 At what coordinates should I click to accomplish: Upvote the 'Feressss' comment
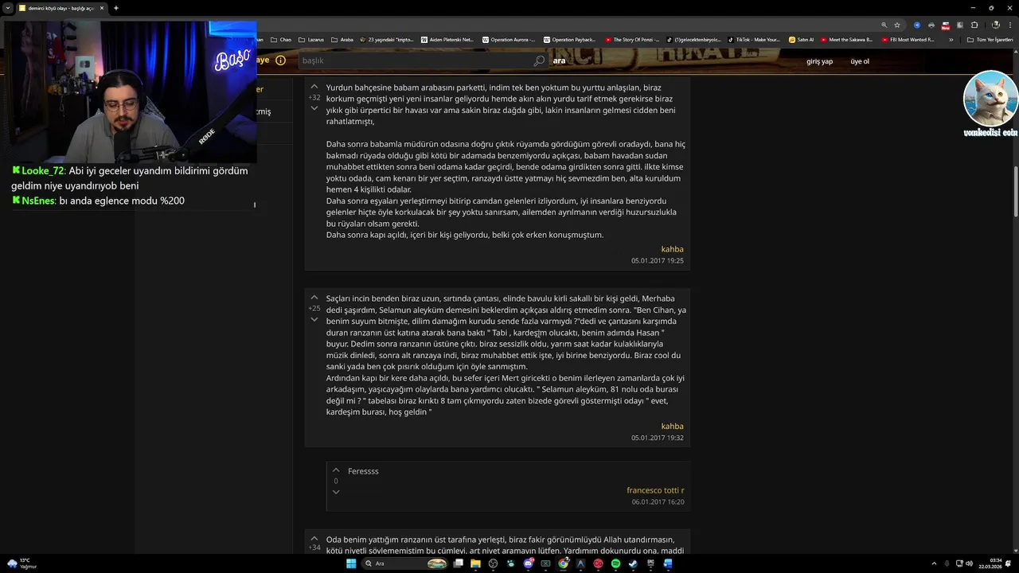pos(336,470)
